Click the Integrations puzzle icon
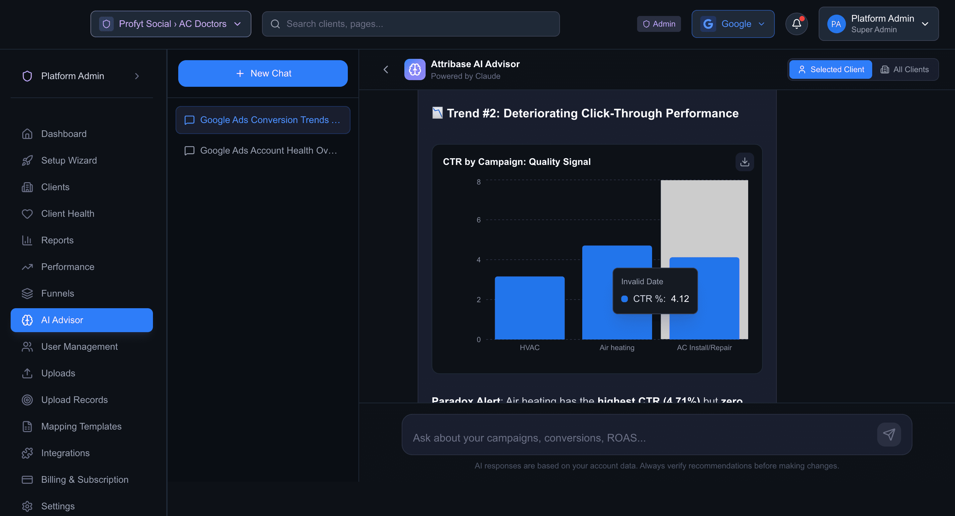Viewport: 955px width, 516px height. [27, 453]
